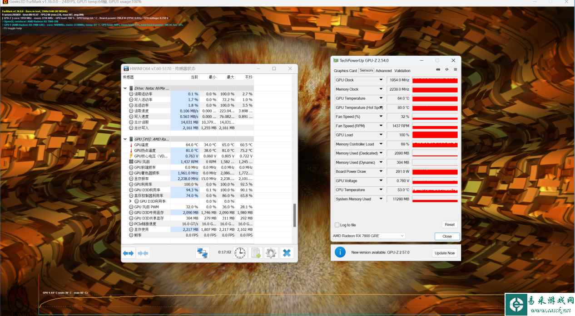
Task: Click the blue info icon in GPU-Z update bar
Action: pos(340,252)
